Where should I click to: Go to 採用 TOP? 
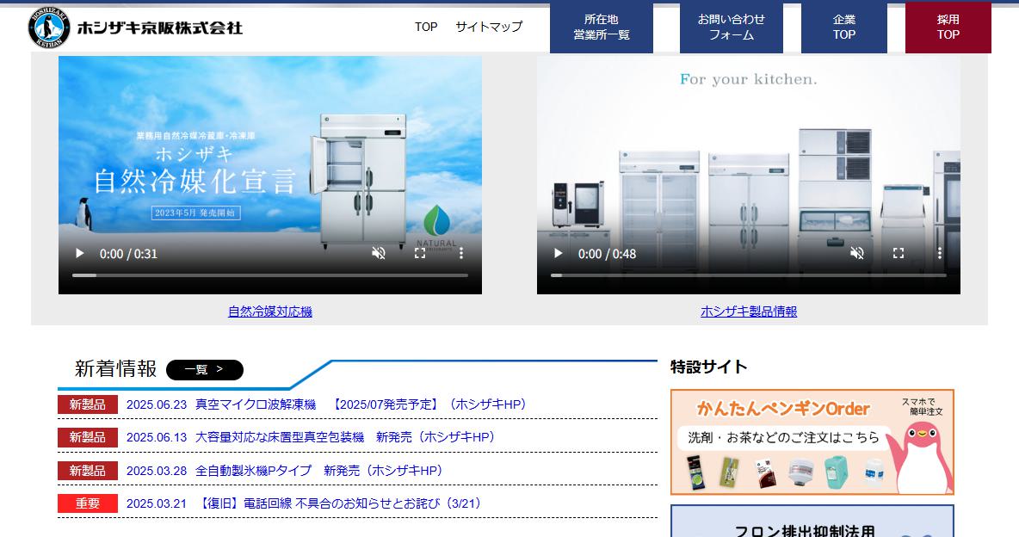pos(948,28)
